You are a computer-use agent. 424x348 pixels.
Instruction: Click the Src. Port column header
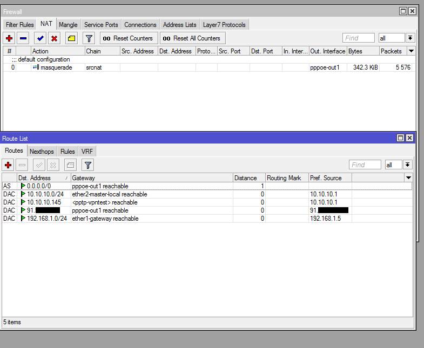click(233, 51)
